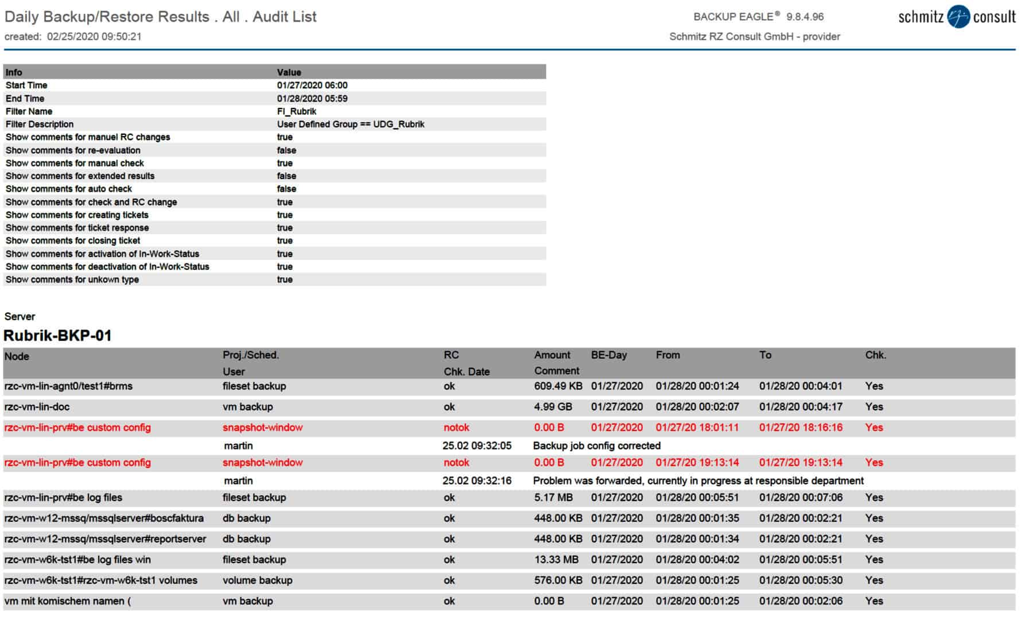Screen dimensions: 1021x620
Task: Click the 'Problem was forwarded' comment text
Action: tap(698, 481)
